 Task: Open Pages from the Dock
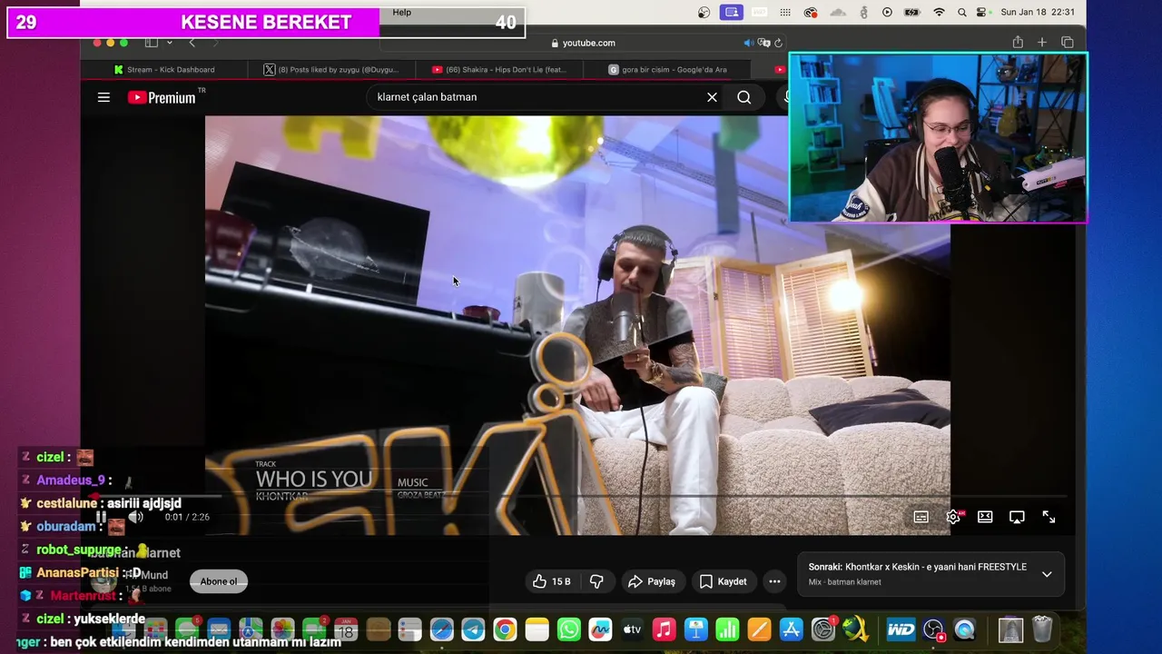tap(759, 629)
